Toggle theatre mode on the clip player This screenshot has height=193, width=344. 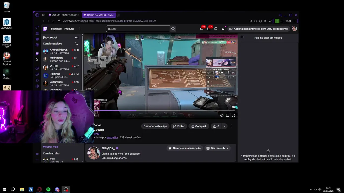point(227,115)
